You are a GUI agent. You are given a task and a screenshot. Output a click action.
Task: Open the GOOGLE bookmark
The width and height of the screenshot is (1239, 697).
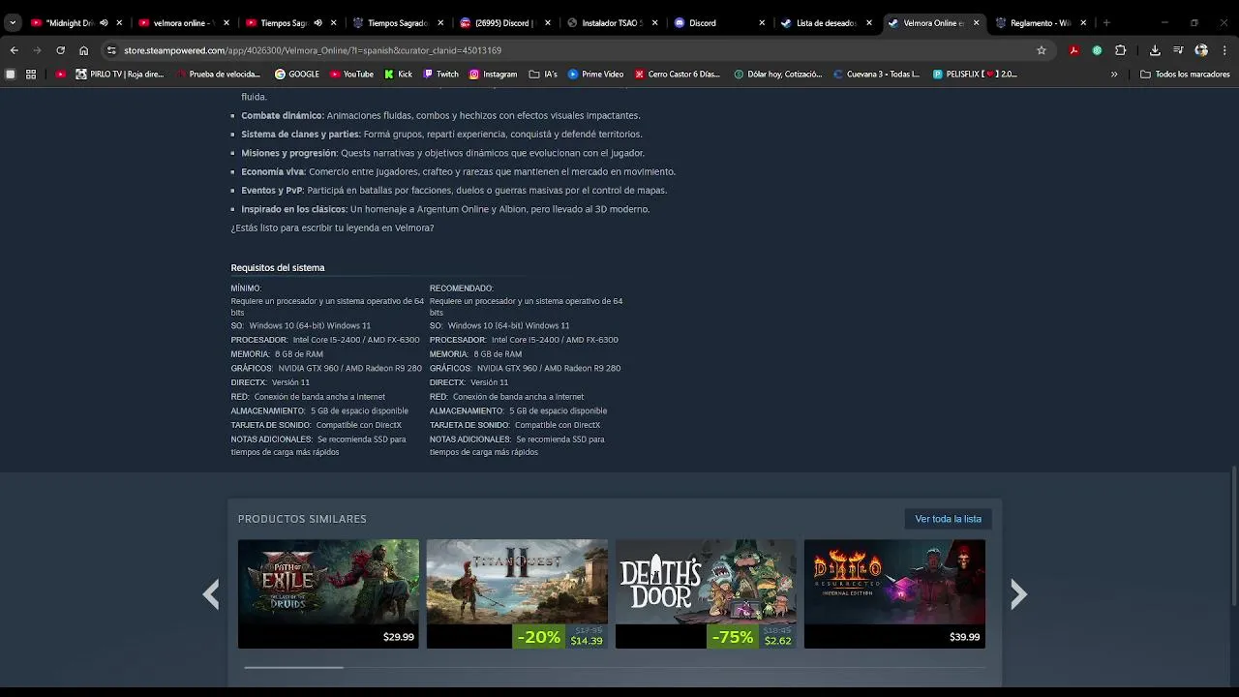click(297, 74)
